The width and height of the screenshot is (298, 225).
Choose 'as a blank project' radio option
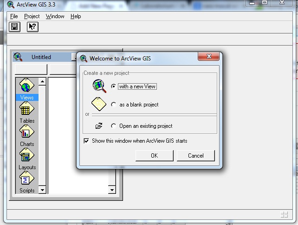113,105
